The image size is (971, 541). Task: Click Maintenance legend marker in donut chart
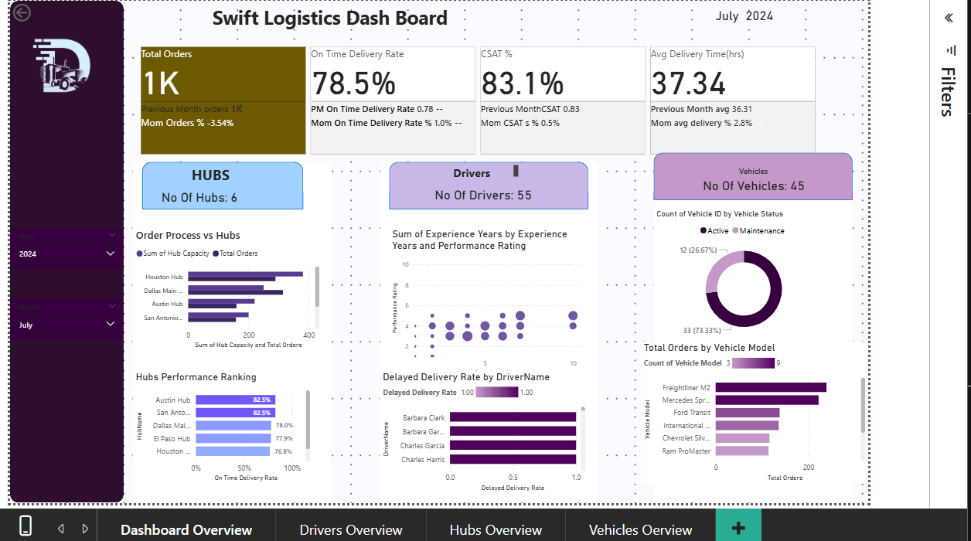pyautogui.click(x=735, y=230)
